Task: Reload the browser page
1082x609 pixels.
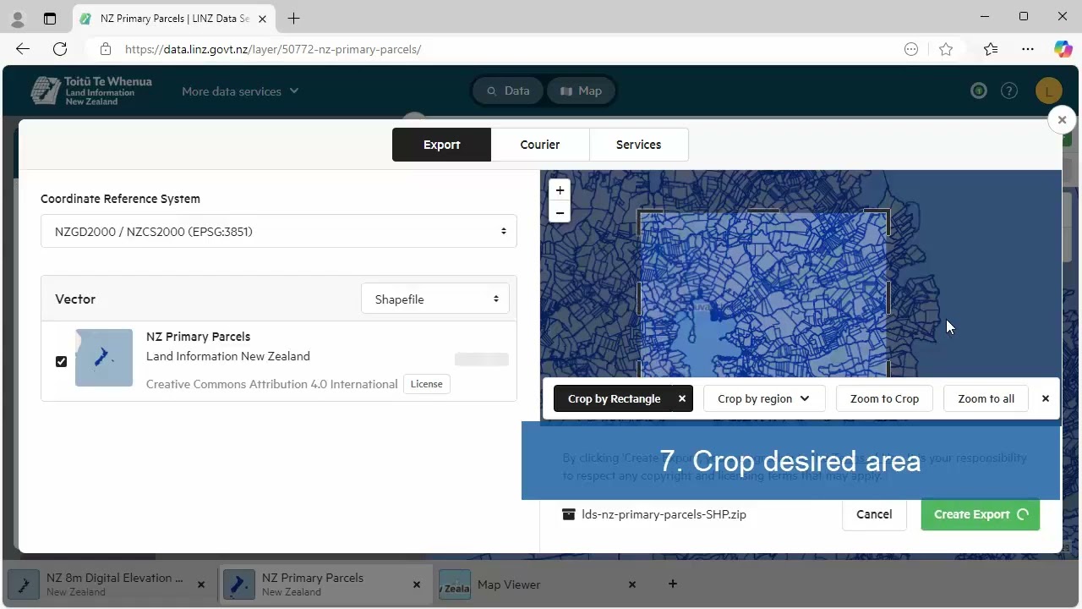Action: [60, 49]
